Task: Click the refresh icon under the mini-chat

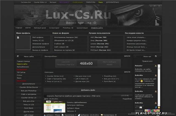Action: tap(156, 108)
